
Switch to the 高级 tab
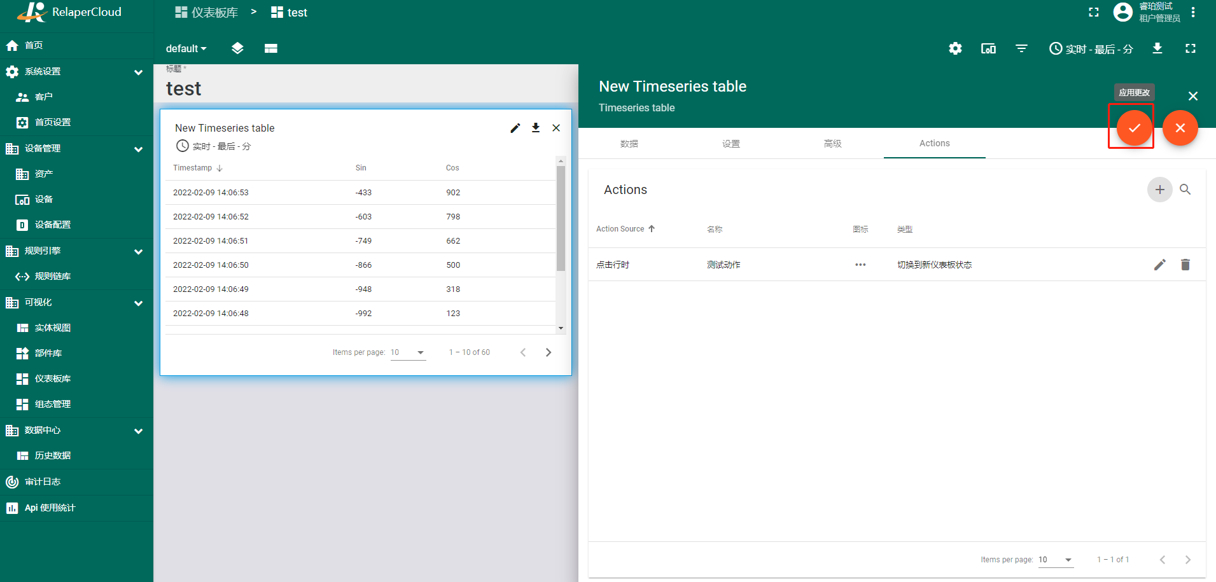[x=833, y=144]
